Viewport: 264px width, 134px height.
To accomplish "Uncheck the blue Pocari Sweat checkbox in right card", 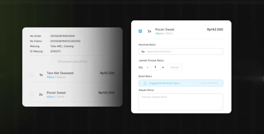I will coord(140,31).
